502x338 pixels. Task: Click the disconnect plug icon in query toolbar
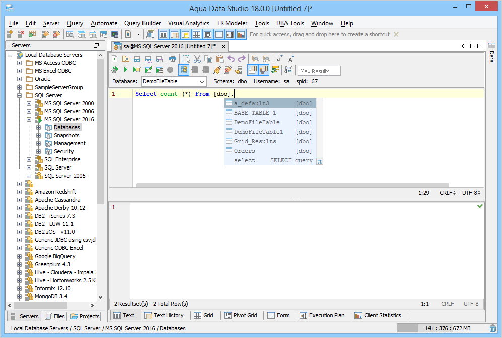[x=228, y=70]
